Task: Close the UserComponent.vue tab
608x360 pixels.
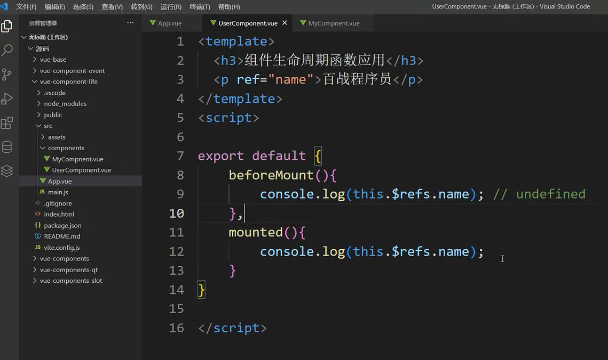Action: (285, 23)
